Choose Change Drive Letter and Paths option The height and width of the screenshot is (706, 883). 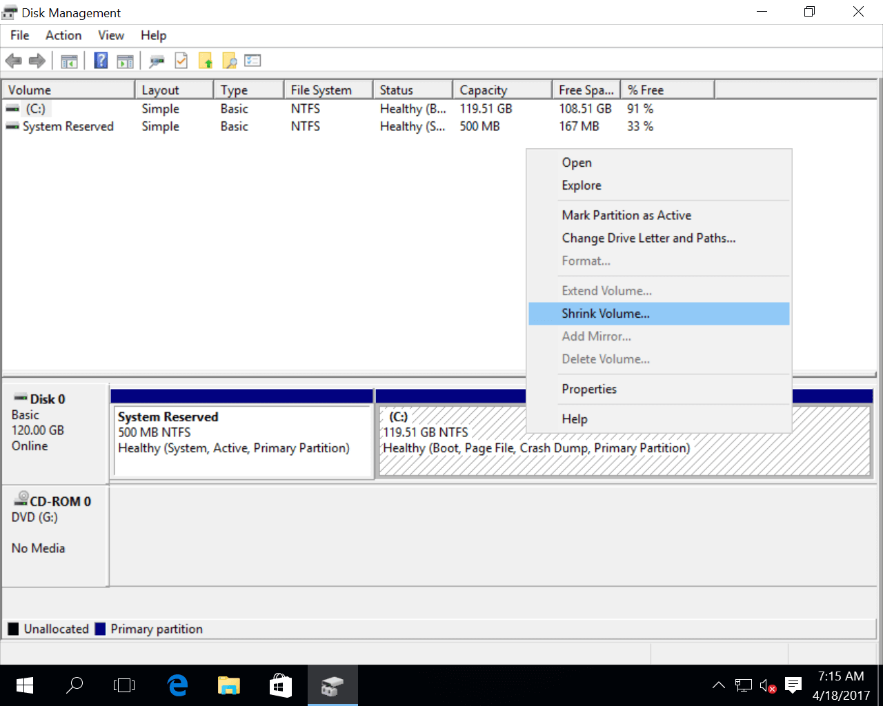[648, 238]
